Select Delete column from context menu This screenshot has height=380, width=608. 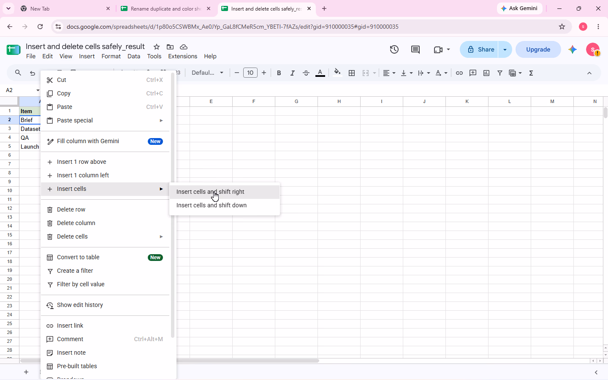[x=105, y=223]
